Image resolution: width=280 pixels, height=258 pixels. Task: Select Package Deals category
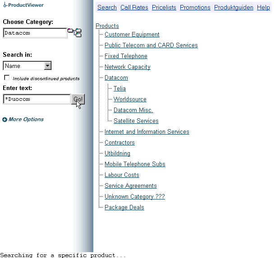[x=124, y=208]
